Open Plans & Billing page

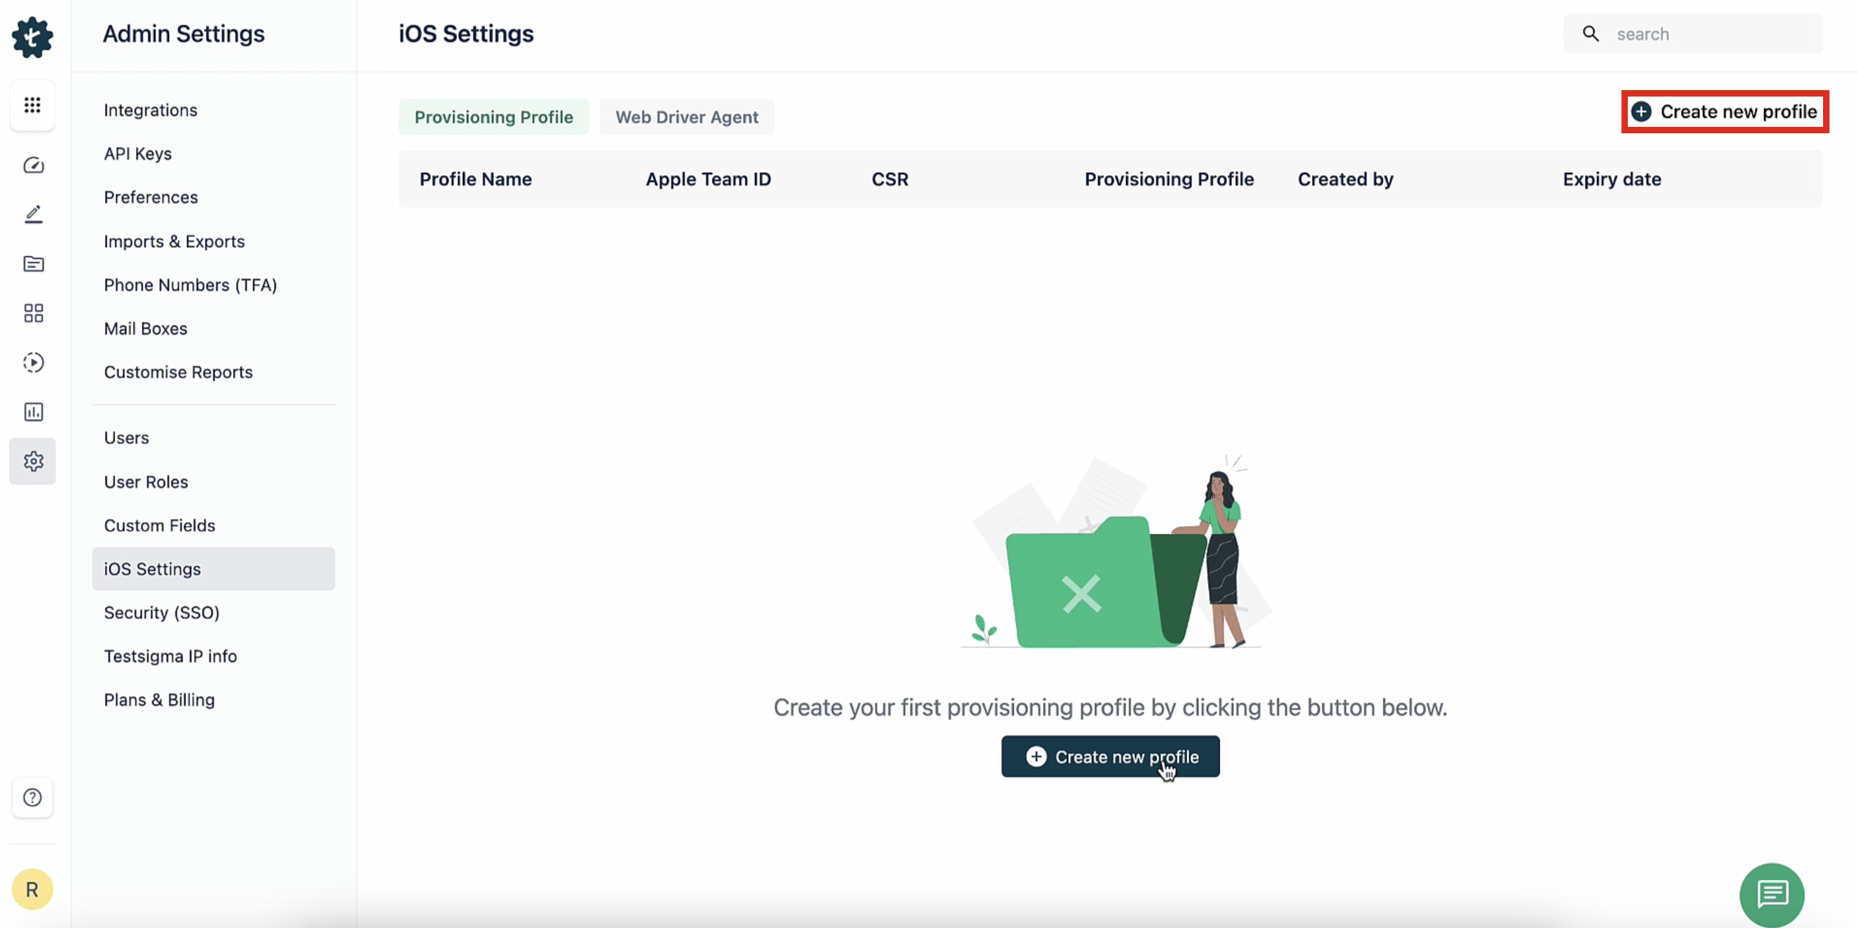click(159, 700)
